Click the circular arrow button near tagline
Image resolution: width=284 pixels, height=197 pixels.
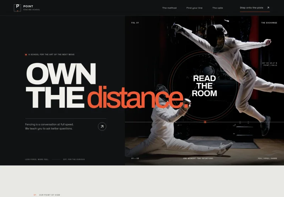(102, 126)
